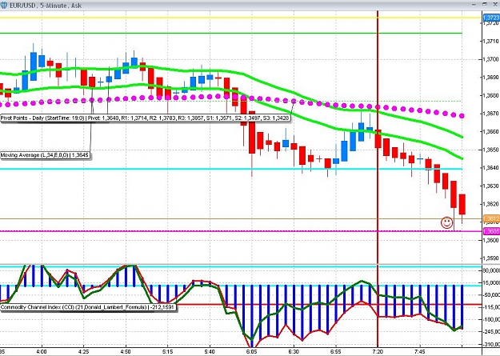
Task: Click the 4:00 time axis label
Action: coord(42,351)
